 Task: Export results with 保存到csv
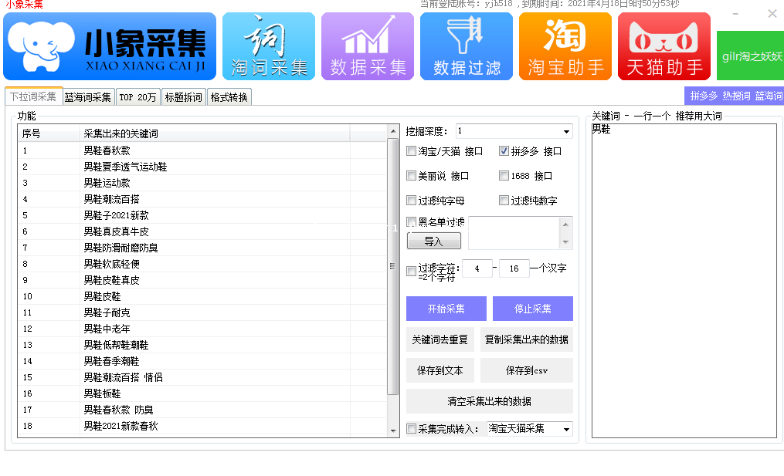click(x=527, y=370)
